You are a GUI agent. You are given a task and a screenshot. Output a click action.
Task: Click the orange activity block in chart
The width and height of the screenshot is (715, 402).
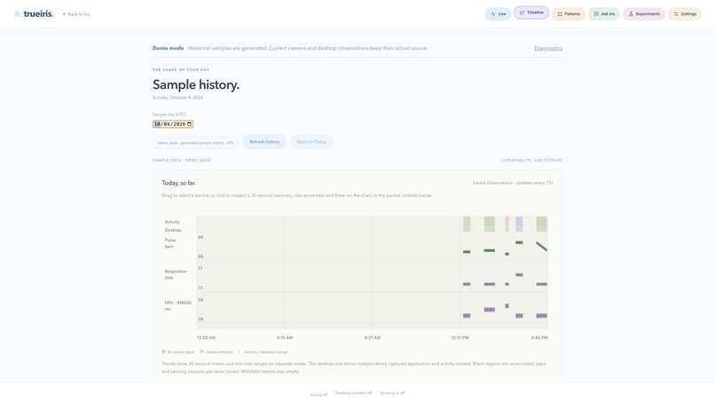click(507, 224)
